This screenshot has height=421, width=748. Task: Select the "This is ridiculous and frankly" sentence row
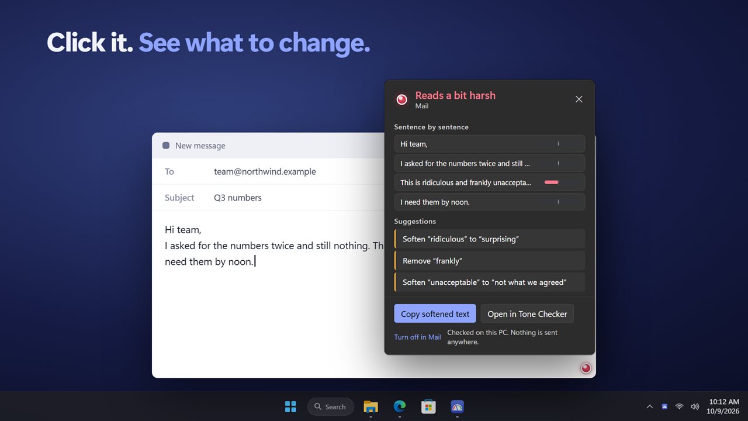click(490, 182)
